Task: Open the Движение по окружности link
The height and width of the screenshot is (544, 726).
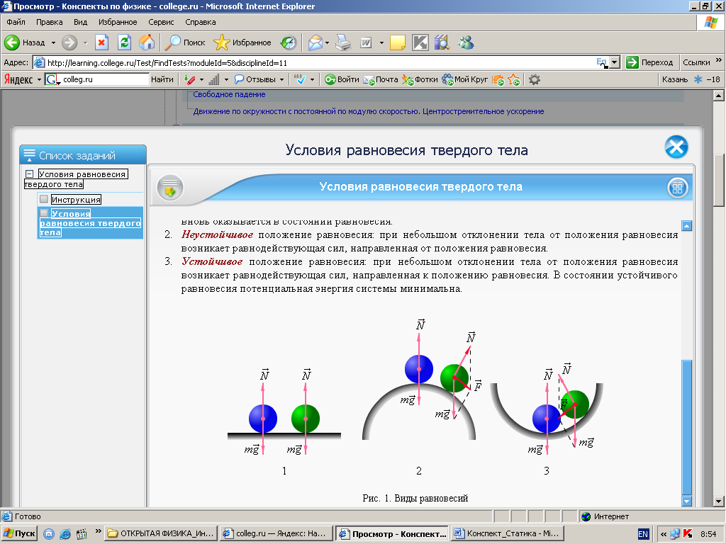Action: (368, 111)
